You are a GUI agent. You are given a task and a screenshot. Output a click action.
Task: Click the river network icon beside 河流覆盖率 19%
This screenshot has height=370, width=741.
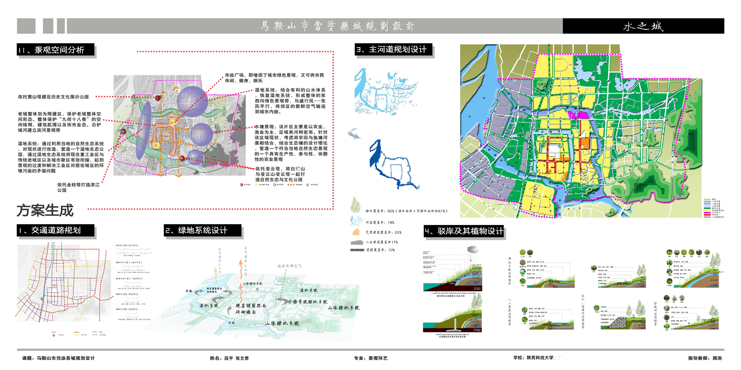(x=357, y=221)
